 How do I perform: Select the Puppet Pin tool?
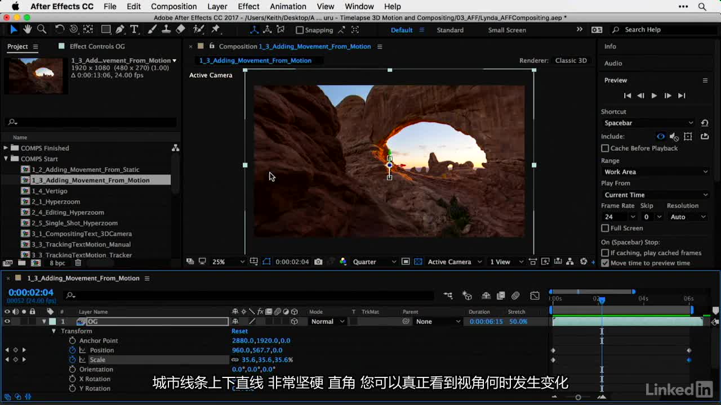tap(215, 29)
